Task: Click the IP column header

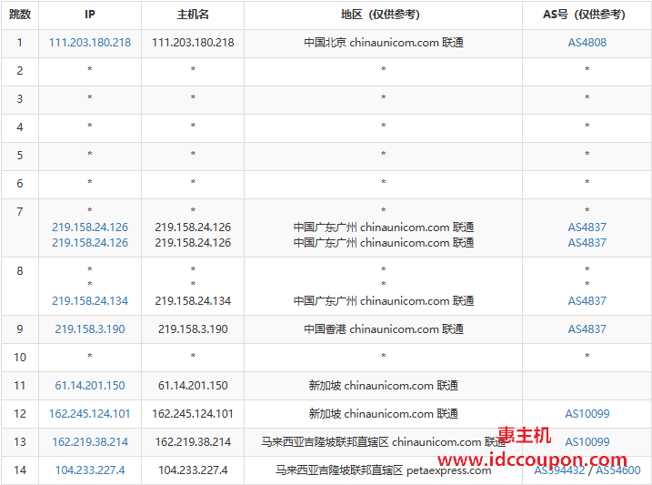Action: pos(90,15)
